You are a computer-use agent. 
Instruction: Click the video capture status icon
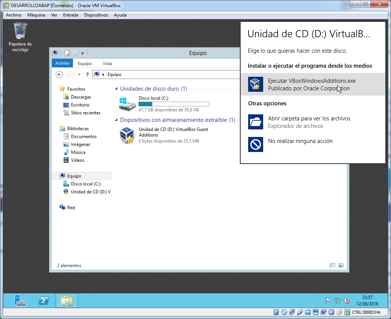pos(324,312)
